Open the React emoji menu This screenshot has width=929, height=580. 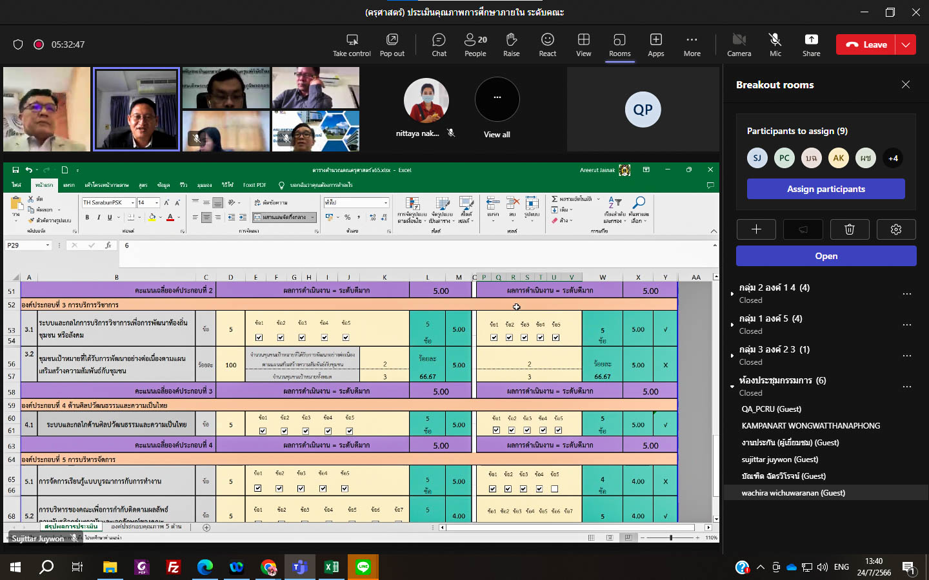(548, 44)
